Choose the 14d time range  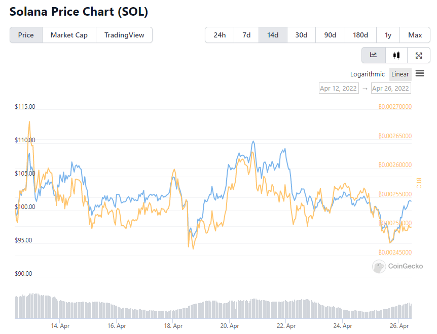(x=273, y=35)
